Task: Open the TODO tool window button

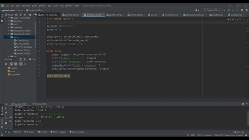Action: tap(18, 132)
